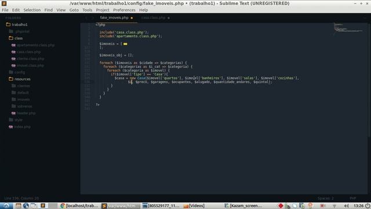371x209 pixels.
Task: Click the $preco parameter in code
Action: [141, 82]
